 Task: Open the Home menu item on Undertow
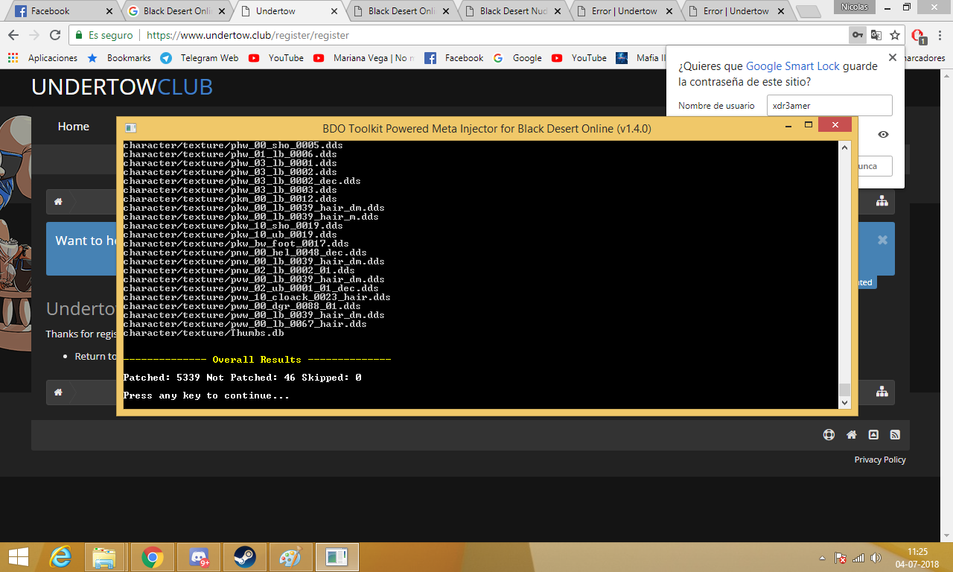74,127
